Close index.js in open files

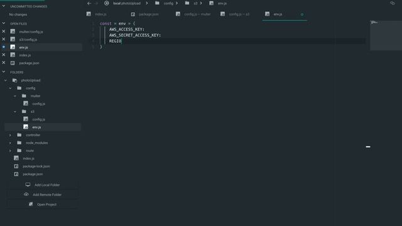[4, 55]
